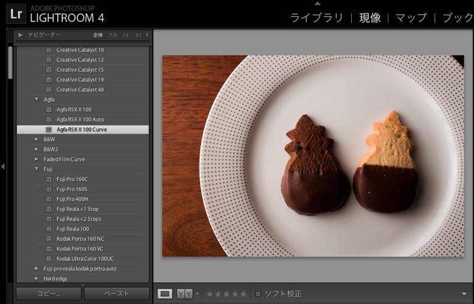Collapse the Agfa preset folder
The width and height of the screenshot is (474, 304).
37,100
